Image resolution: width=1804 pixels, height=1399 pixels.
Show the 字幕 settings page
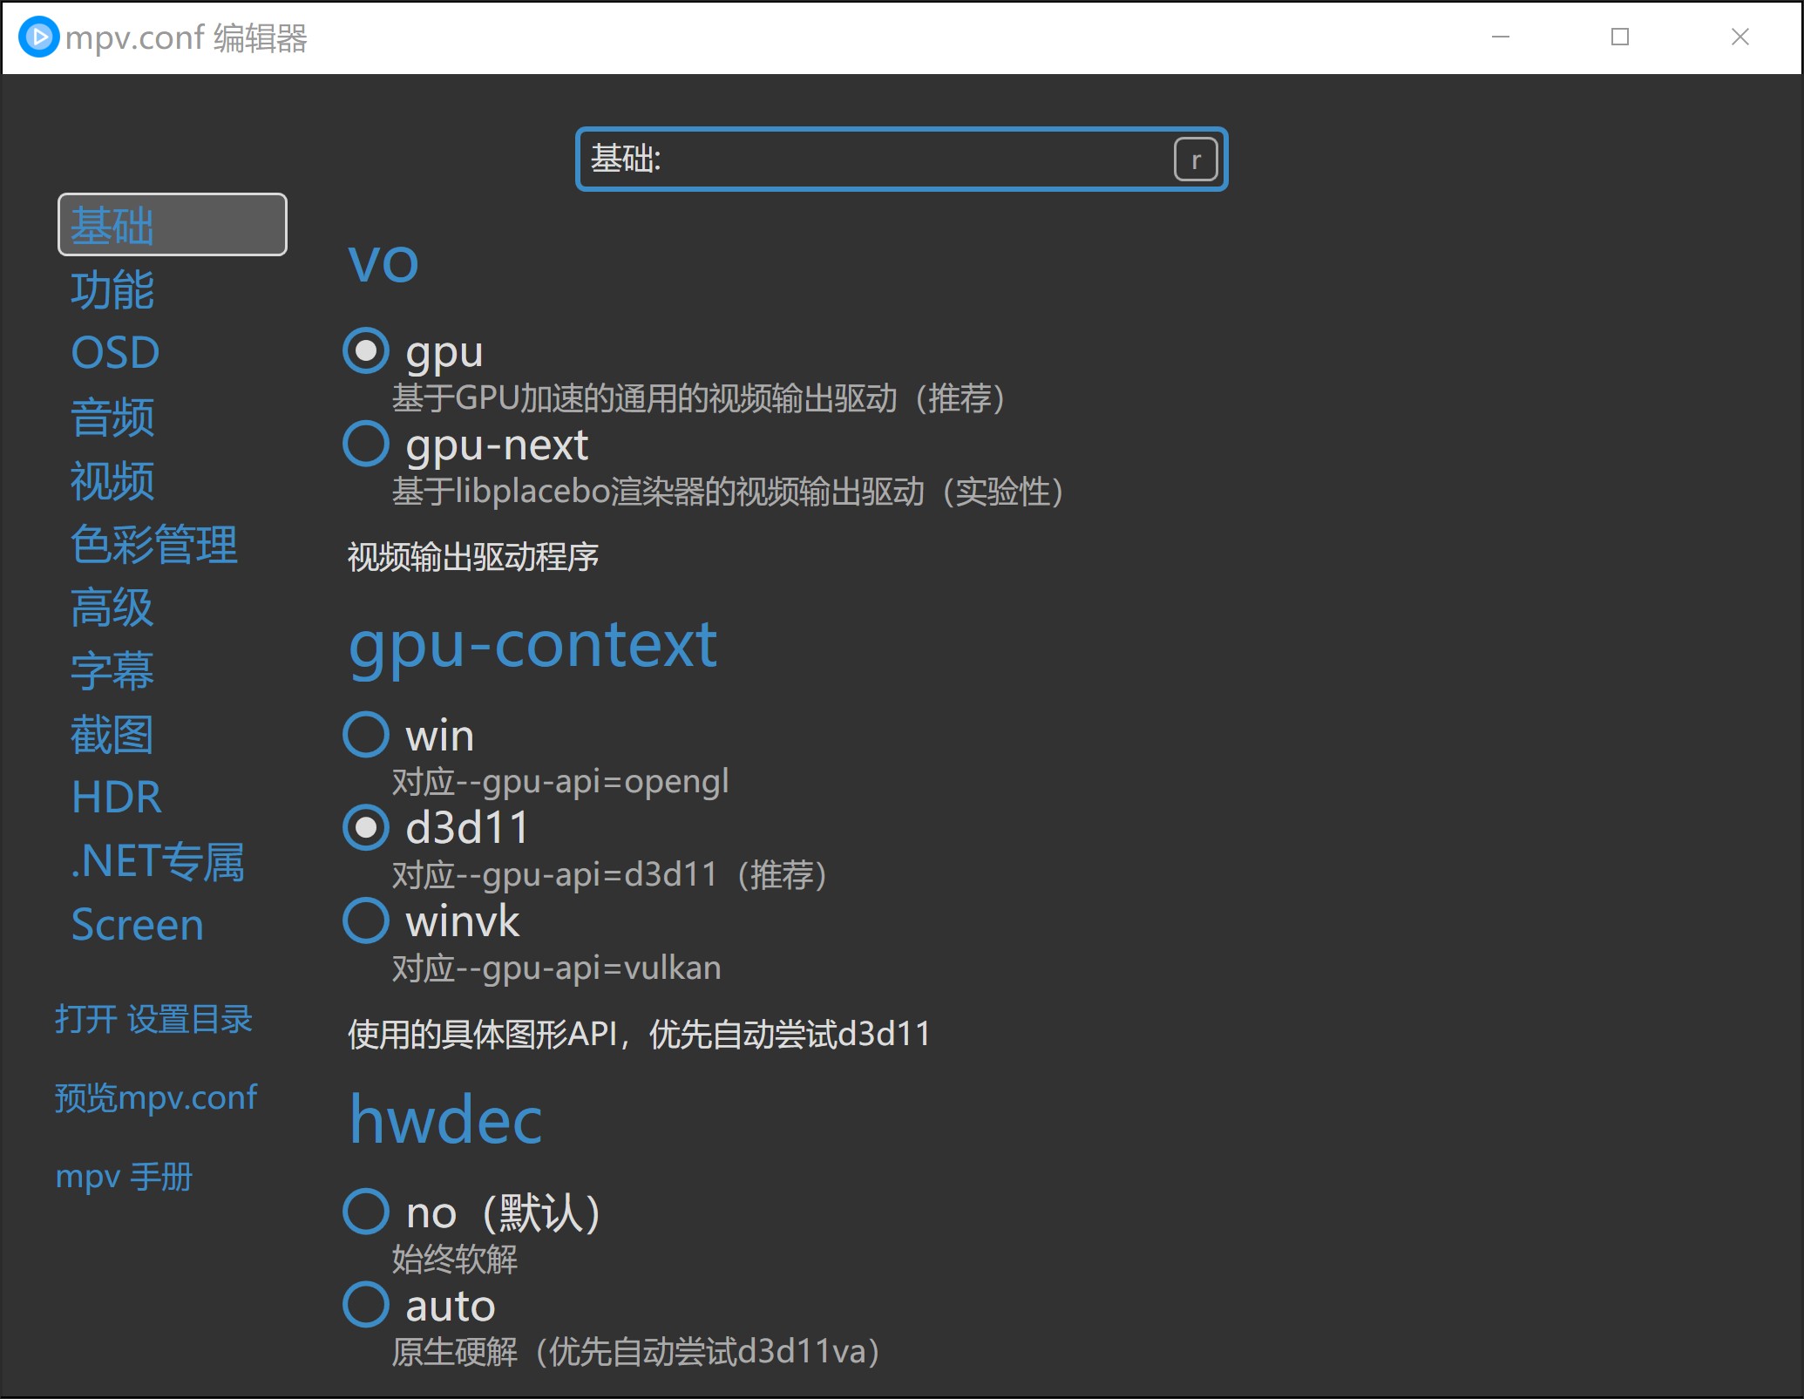click(112, 671)
